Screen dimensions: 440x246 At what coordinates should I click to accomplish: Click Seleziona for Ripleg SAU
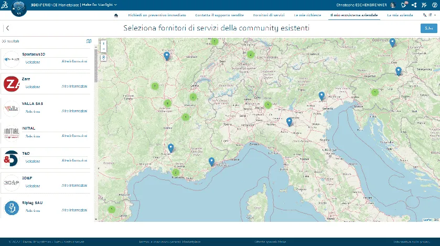pyautogui.click(x=33, y=211)
